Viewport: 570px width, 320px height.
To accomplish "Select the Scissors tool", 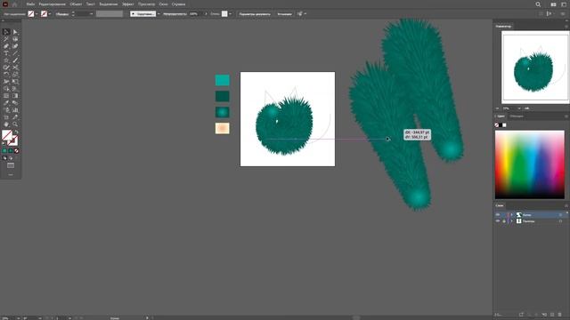I will [x=15, y=68].
